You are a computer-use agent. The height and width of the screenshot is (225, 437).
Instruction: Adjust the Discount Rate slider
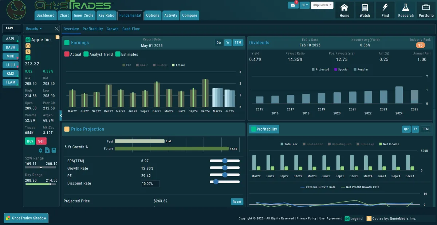[225, 182]
